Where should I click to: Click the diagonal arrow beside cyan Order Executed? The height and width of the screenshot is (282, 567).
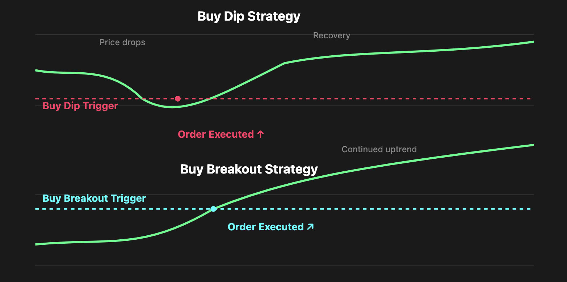[310, 227]
